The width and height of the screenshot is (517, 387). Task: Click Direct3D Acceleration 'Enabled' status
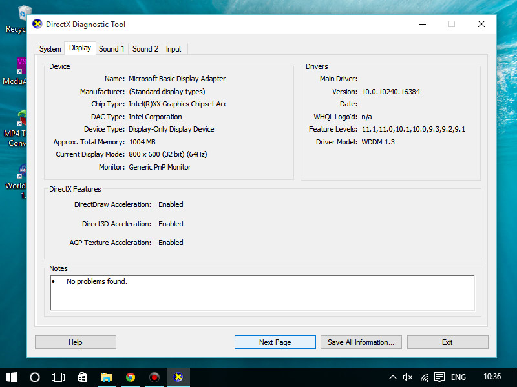[171, 224]
